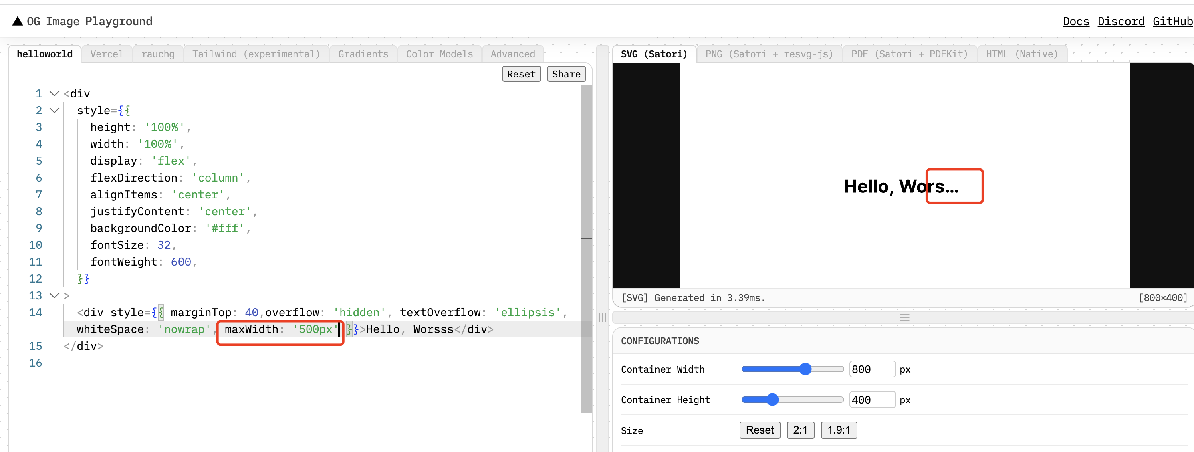Switch to PDF (Satori + PDFKit) output
The image size is (1194, 452).
(909, 54)
